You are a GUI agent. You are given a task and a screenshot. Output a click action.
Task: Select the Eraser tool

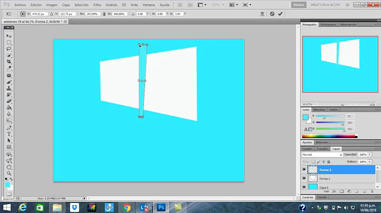click(x=9, y=101)
